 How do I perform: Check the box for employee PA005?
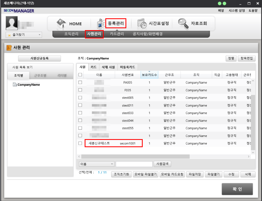(80, 82)
